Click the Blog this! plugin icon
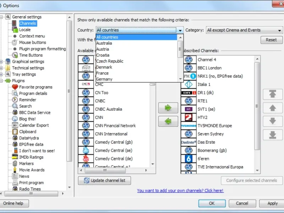Screen dimensions: 284x213 [x=15, y=119]
